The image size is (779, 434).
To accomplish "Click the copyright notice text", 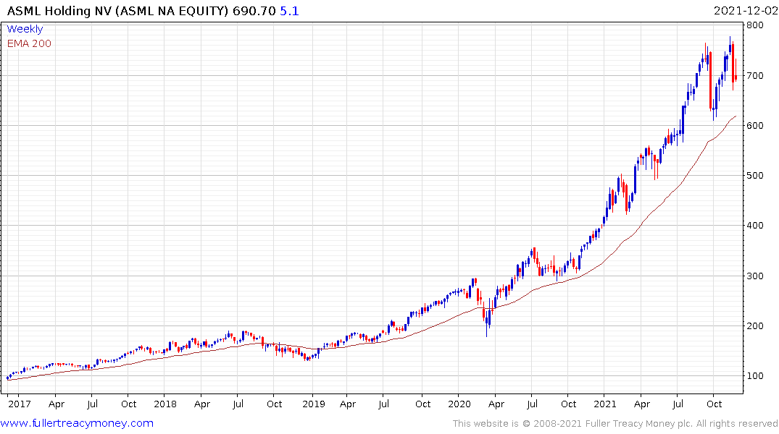I will pyautogui.click(x=615, y=424).
